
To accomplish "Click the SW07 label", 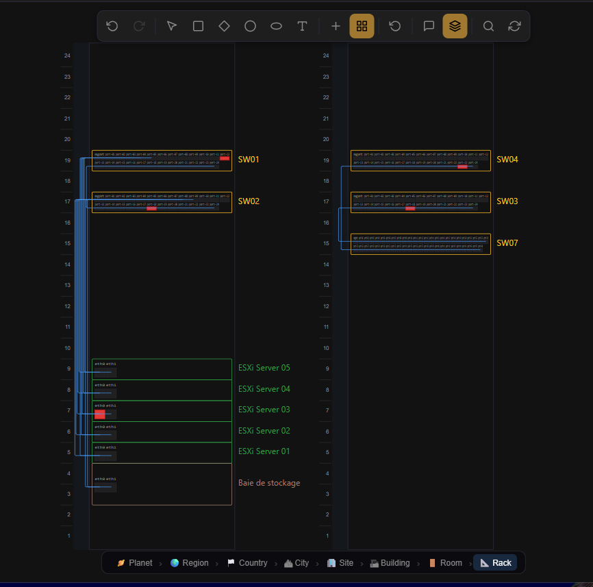I will tap(507, 243).
